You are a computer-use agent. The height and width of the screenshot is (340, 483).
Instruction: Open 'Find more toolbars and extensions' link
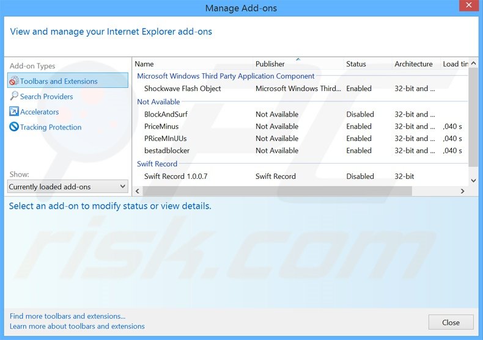pyautogui.click(x=67, y=316)
